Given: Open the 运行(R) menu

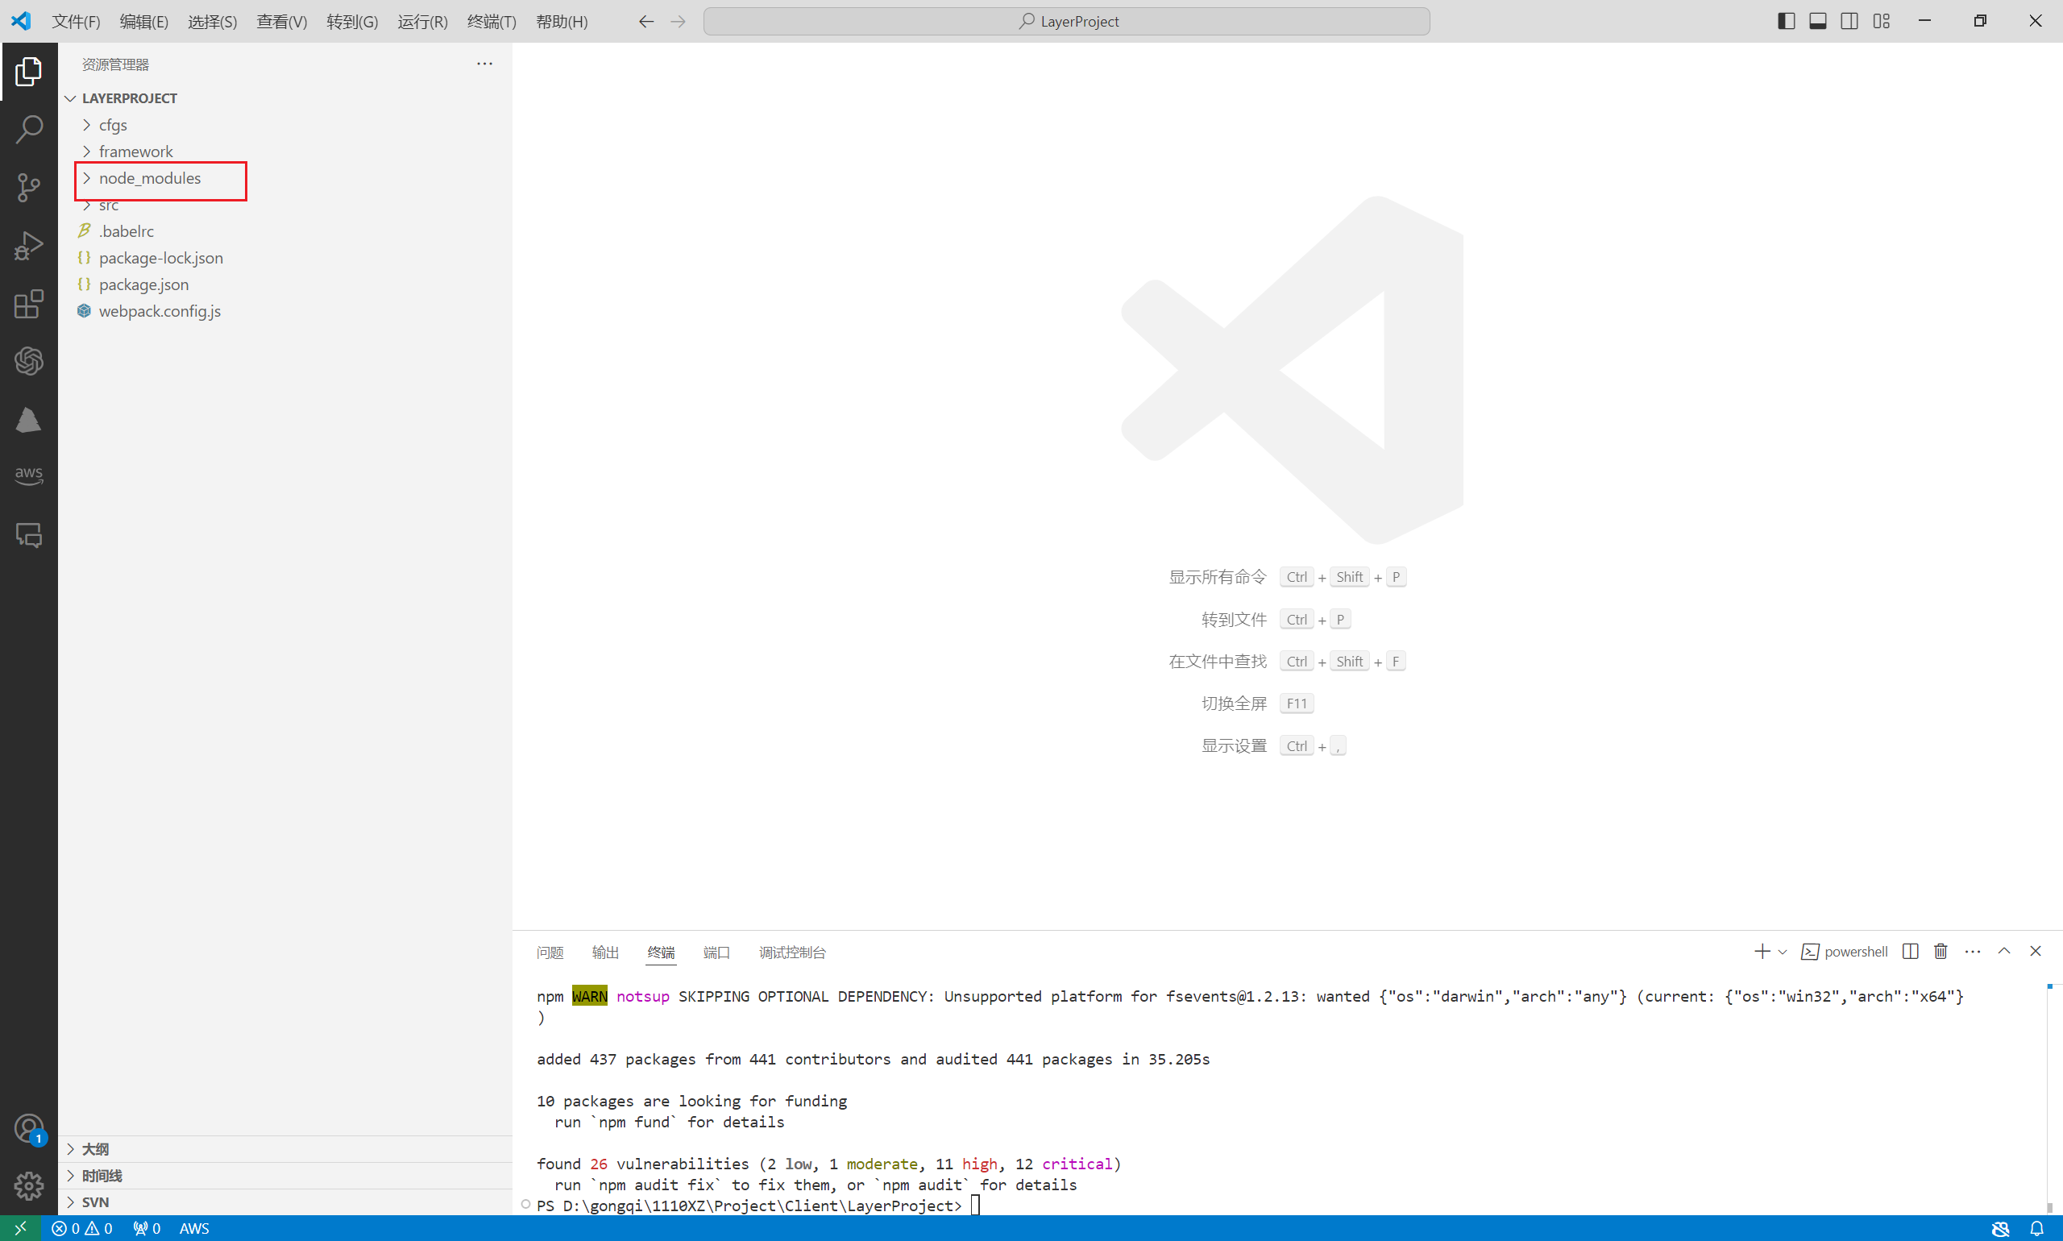Looking at the screenshot, I should point(422,21).
